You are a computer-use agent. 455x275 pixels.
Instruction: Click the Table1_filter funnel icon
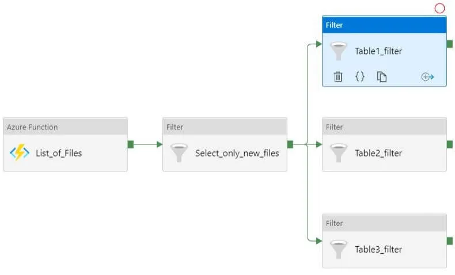pos(339,51)
